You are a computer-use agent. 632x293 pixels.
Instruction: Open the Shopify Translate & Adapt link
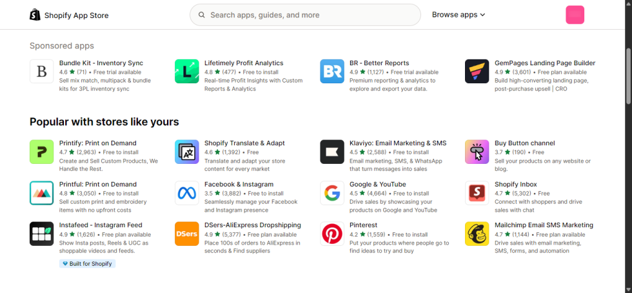244,143
